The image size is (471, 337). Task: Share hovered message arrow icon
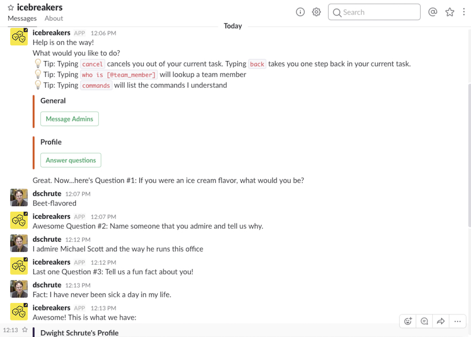[x=441, y=321]
